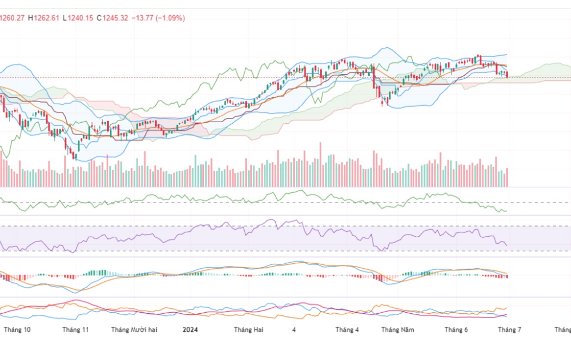This screenshot has width=571, height=342.
Task: Click the high value H1262.61
Action: coord(44,18)
